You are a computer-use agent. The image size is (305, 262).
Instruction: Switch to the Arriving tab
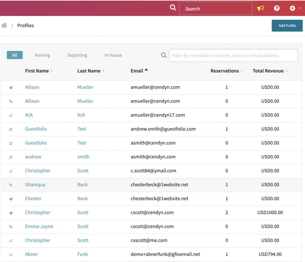(42, 55)
